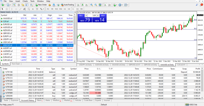Select the Crosshair tool

7,9
